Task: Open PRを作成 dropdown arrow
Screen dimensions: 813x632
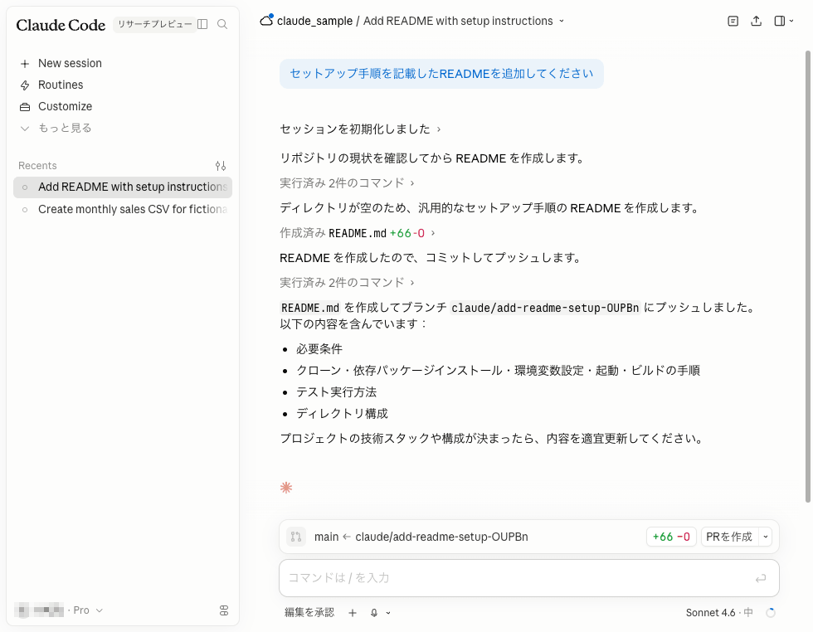Action: (765, 537)
